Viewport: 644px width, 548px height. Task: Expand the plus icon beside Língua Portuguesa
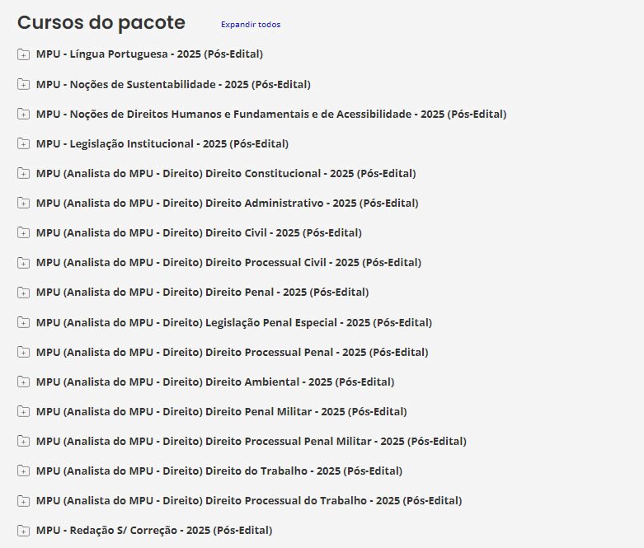[x=23, y=55]
